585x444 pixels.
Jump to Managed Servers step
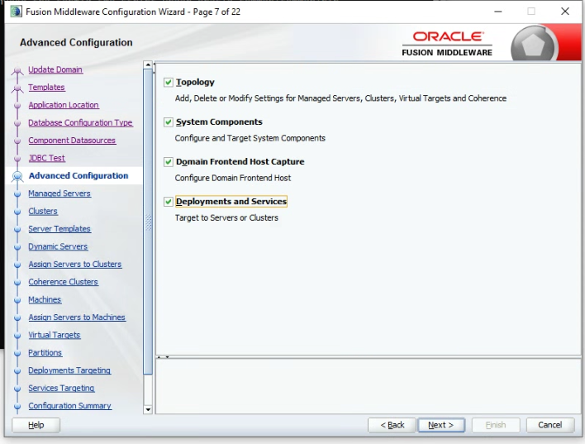pyautogui.click(x=59, y=193)
